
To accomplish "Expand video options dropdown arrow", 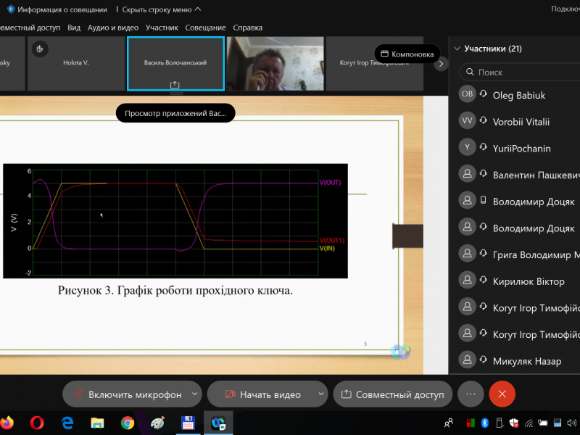I will pyautogui.click(x=321, y=394).
